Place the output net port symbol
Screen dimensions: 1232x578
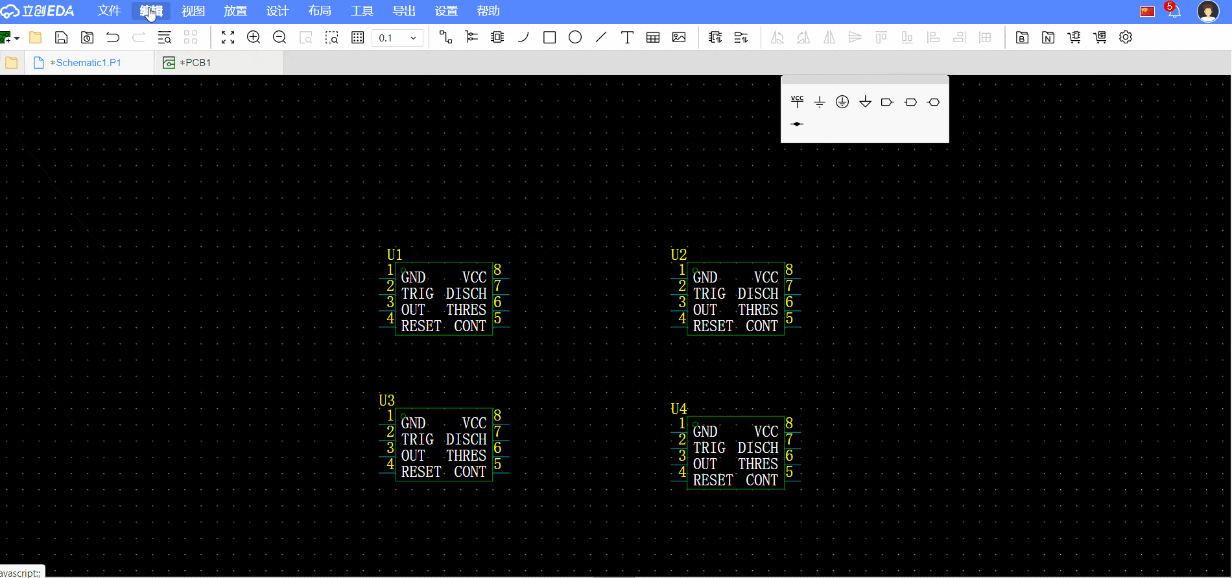910,102
